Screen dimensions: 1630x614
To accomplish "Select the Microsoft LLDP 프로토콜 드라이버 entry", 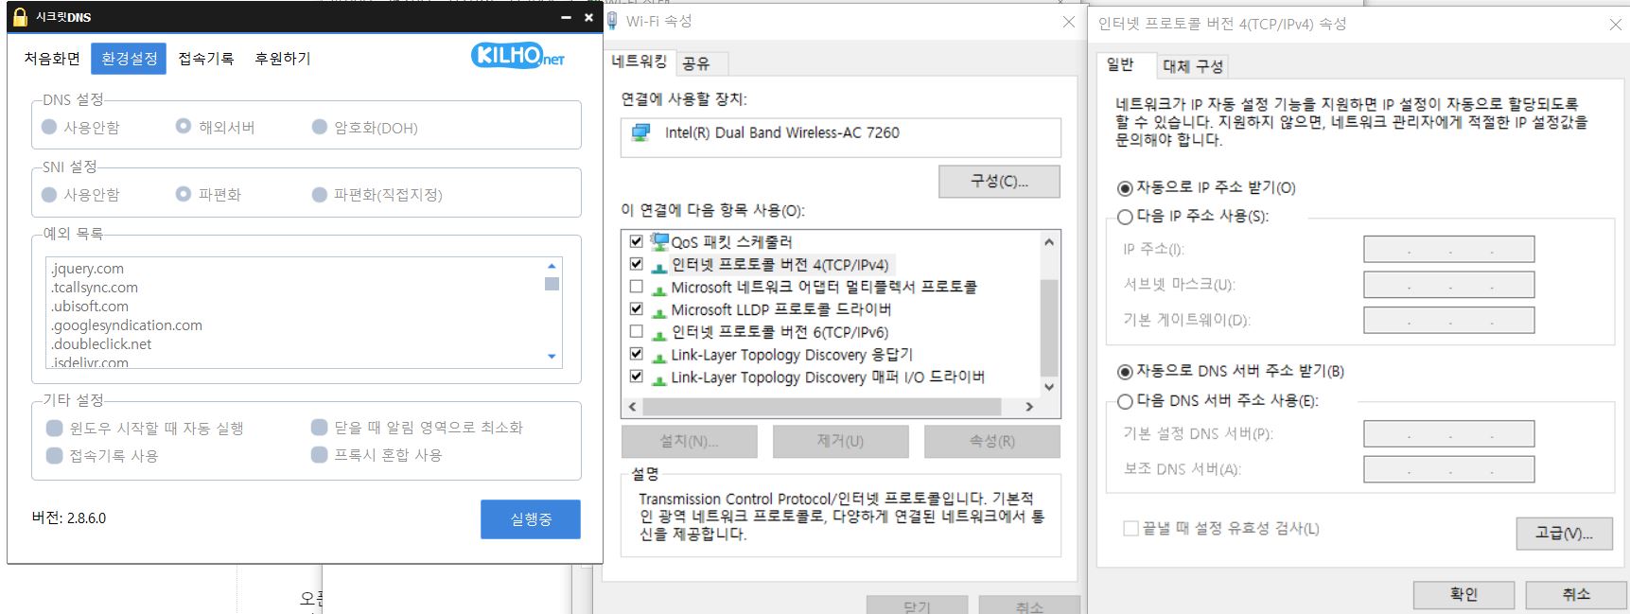I will click(780, 309).
